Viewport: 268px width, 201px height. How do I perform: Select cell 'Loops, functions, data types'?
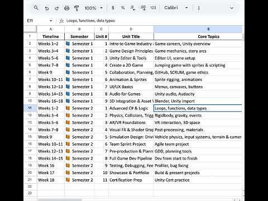coord(198,108)
